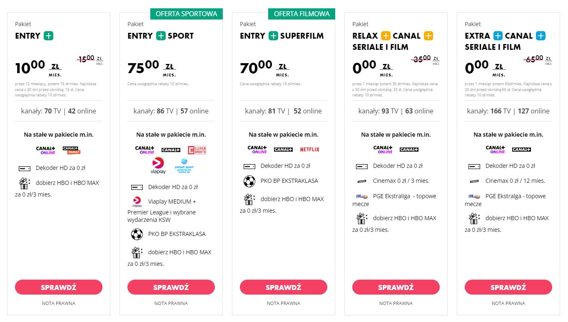The image size is (568, 322).
Task: Click the Eleven Sports logo
Action: pyautogui.click(x=197, y=150)
